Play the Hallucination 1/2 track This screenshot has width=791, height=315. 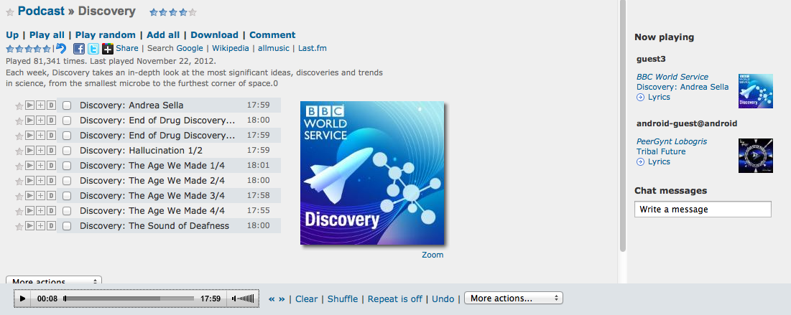[x=29, y=150]
